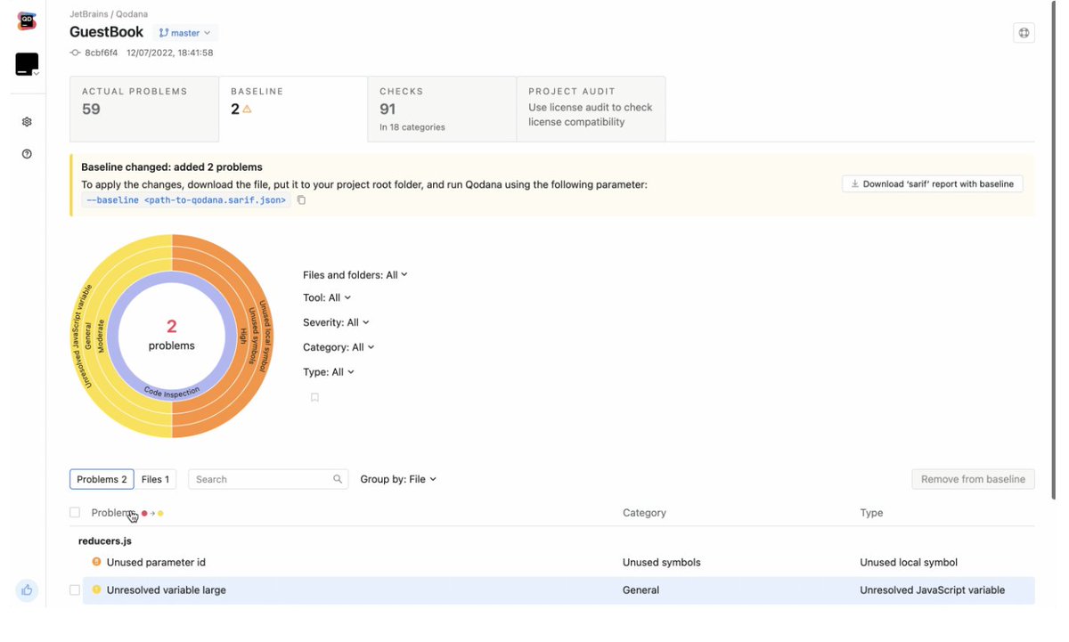Viewport: 1069px width, 642px height.
Task: Toggle the empty checkbox below the Type filter
Action: click(314, 397)
